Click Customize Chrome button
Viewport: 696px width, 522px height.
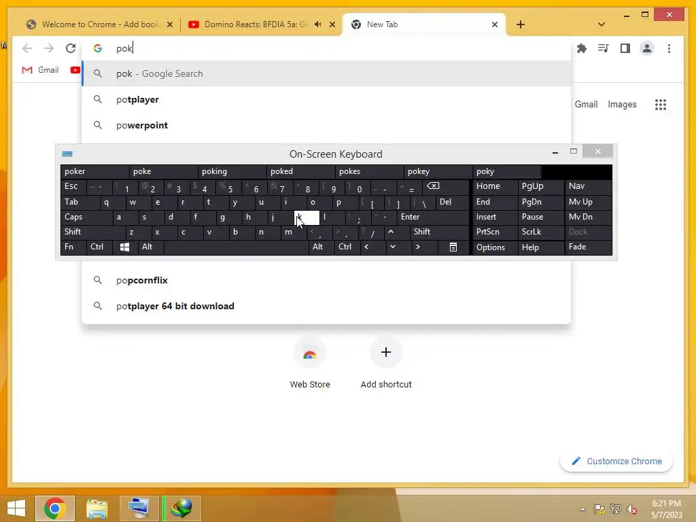[616, 462]
